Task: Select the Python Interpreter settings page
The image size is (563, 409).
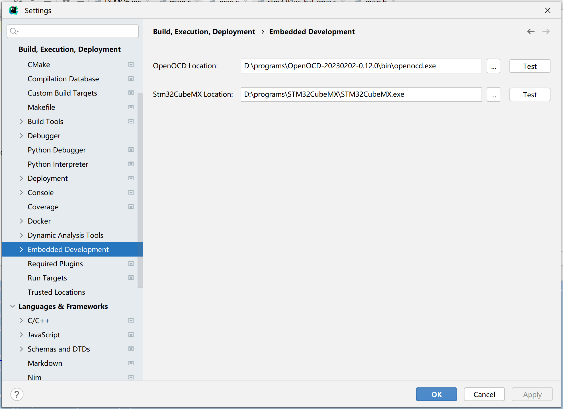Action: pos(58,164)
